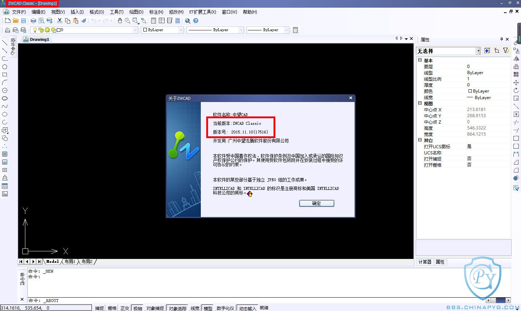The height and width of the screenshot is (311, 521).
Task: Toggle 对象捕捉 object snap in the status bar
Action: point(155,308)
